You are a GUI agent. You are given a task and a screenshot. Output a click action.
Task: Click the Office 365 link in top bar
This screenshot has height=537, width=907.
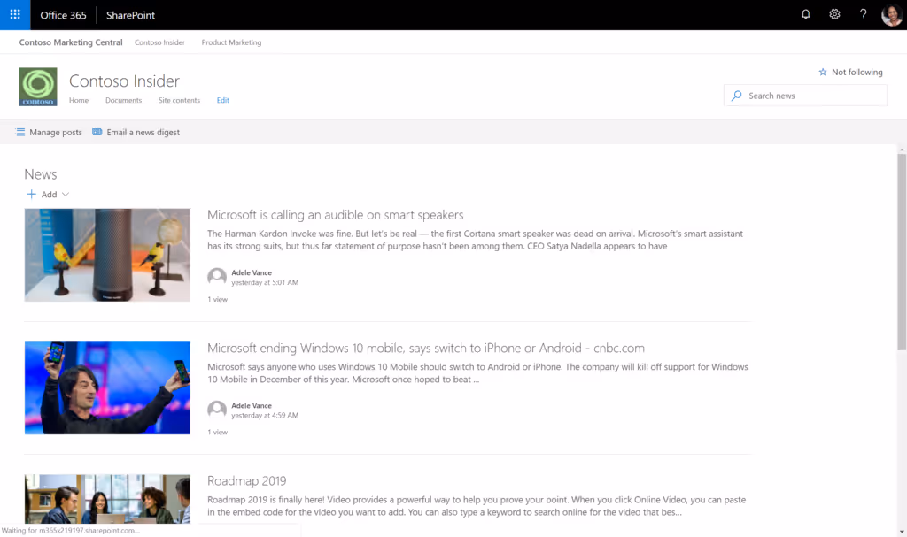(x=63, y=15)
